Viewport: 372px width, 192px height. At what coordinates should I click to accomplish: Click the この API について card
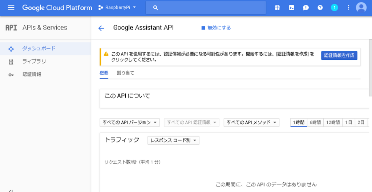click(234, 99)
